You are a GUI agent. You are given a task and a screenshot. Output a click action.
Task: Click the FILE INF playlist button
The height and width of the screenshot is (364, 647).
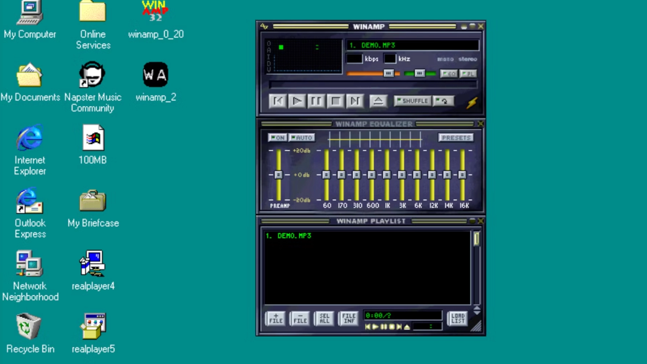pyautogui.click(x=349, y=318)
